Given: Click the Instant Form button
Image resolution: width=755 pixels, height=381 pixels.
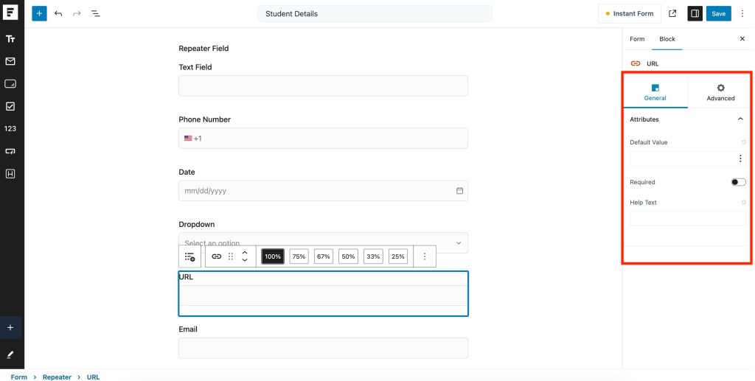Looking at the screenshot, I should click(x=630, y=13).
